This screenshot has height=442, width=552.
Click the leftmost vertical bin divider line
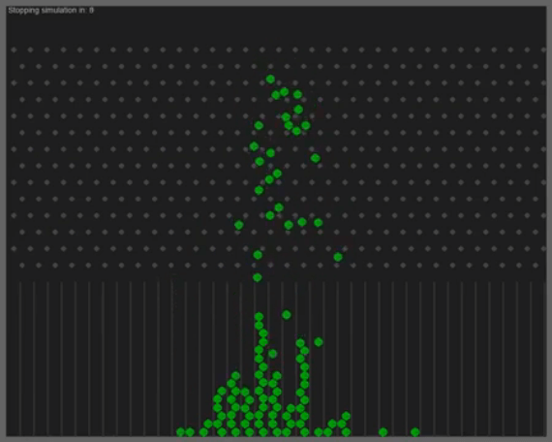point(20,359)
